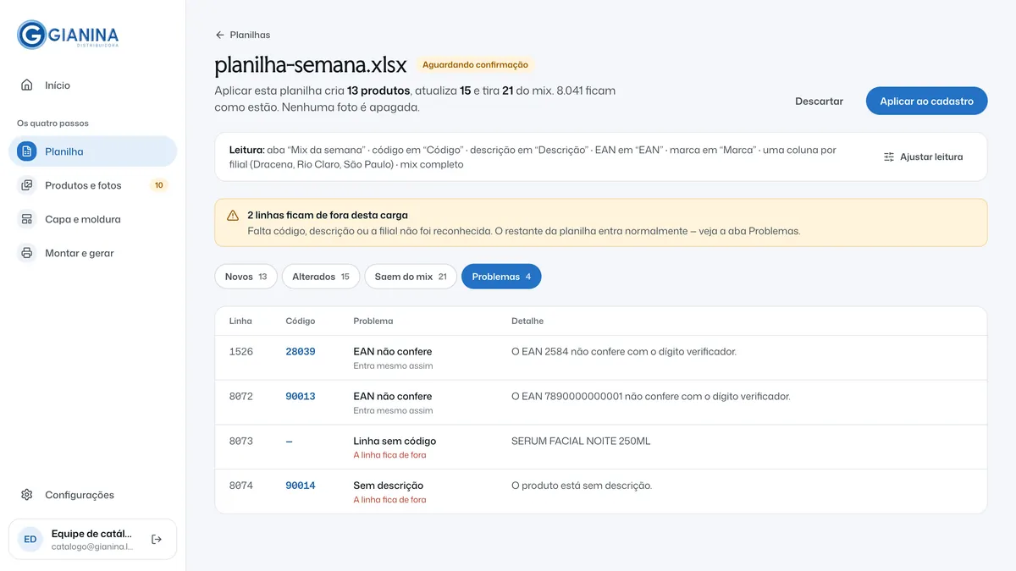Go to Início in the sidebar
The image size is (1016, 571).
click(x=92, y=85)
